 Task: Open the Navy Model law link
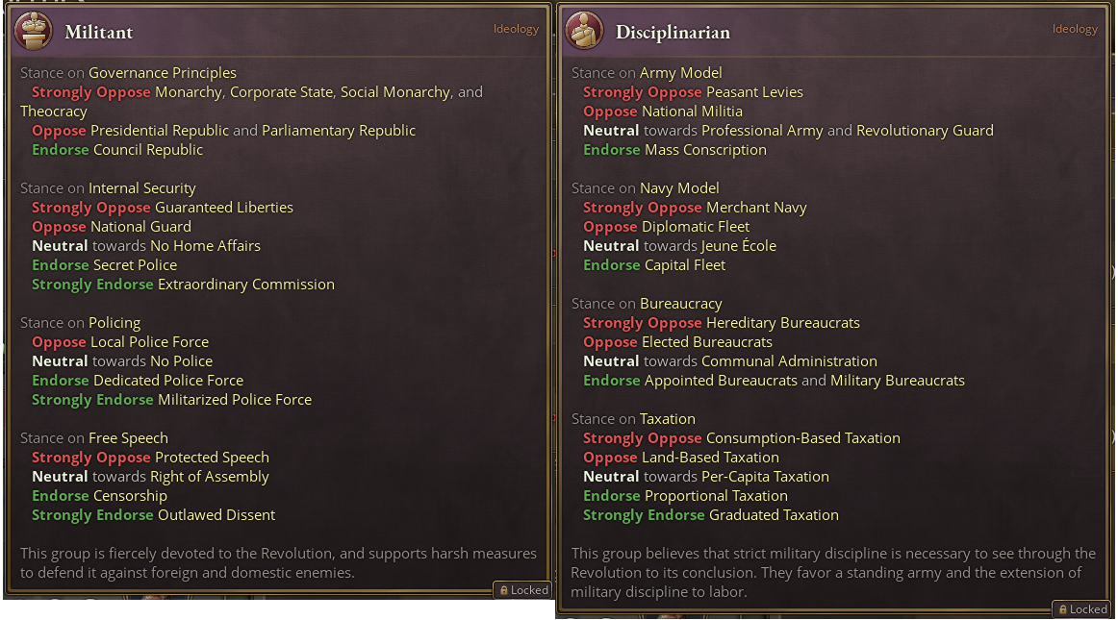tap(679, 188)
